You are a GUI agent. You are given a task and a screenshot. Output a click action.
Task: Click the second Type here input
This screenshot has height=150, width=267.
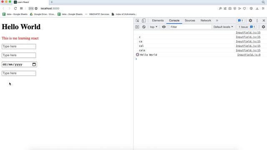[19, 55]
